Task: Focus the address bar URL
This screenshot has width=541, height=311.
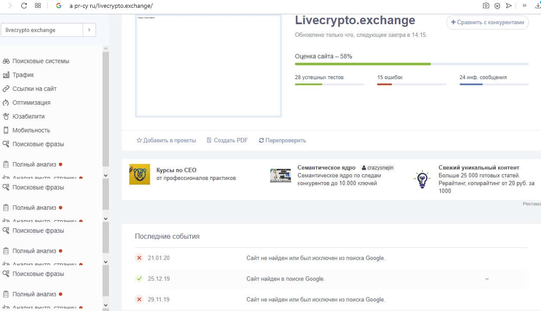Action: tap(111, 6)
